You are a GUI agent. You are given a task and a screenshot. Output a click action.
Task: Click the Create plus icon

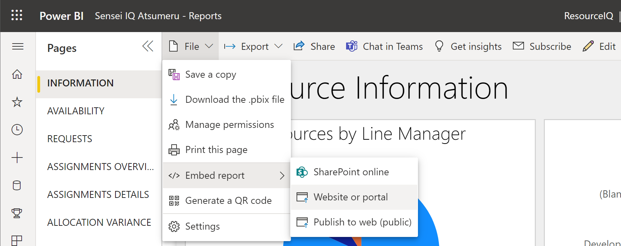coord(17,157)
